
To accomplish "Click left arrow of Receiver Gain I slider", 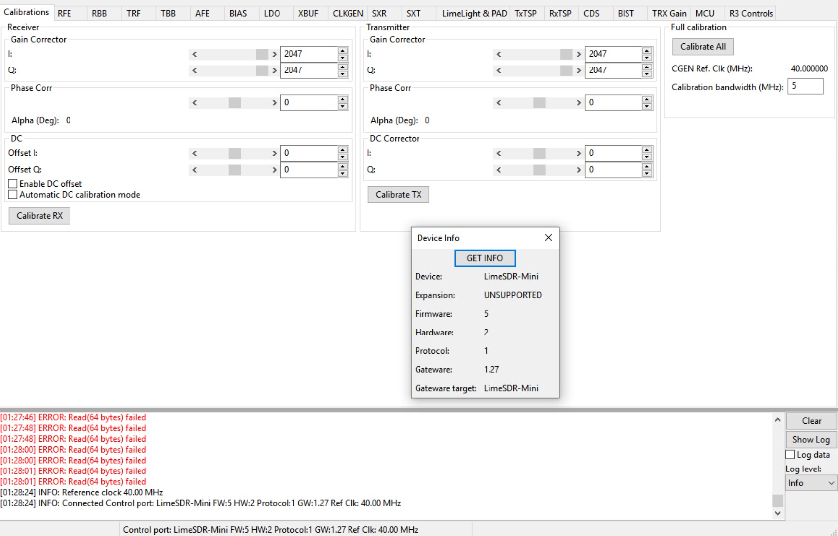I will click(x=195, y=54).
